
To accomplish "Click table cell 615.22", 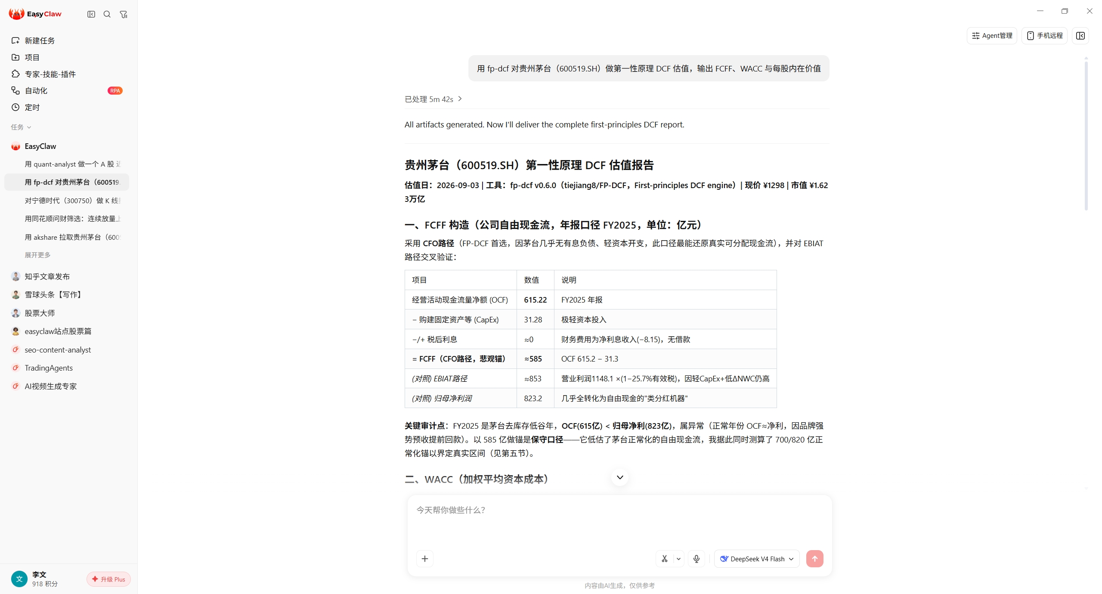I will [x=535, y=300].
